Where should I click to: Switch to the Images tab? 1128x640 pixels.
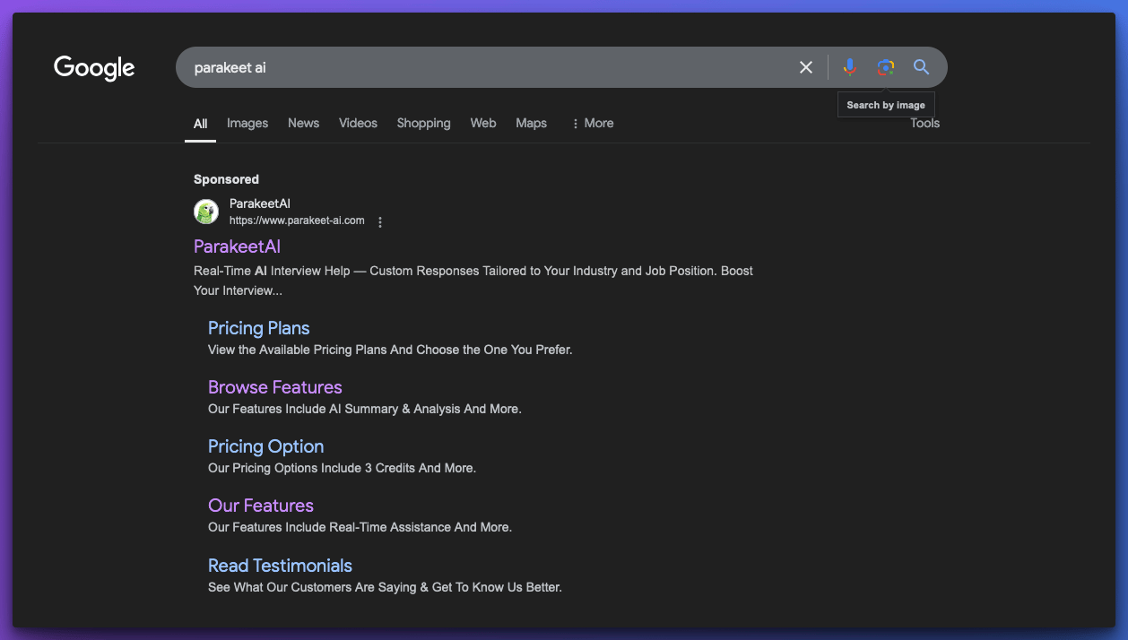pyautogui.click(x=247, y=123)
